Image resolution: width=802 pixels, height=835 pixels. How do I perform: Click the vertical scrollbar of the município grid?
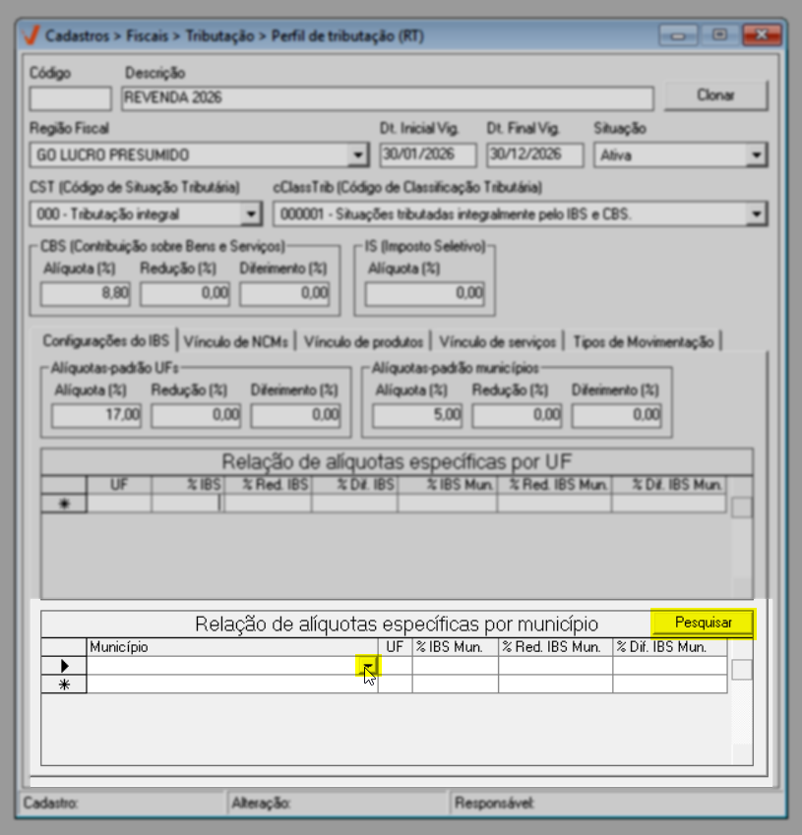pos(742,702)
